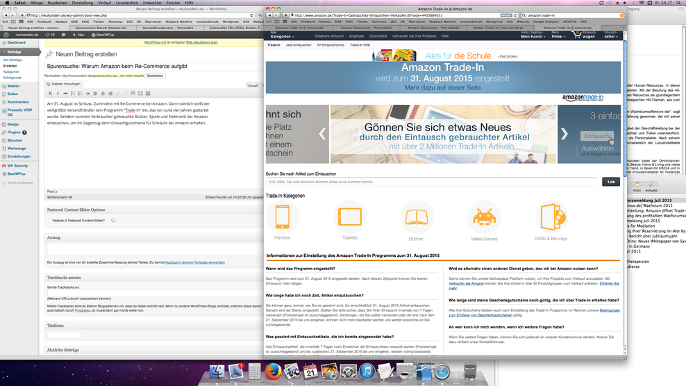This screenshot has width=686, height=386.
Task: Open Wunschzettel dropdown on Amazon
Action: pyautogui.click(x=611, y=35)
